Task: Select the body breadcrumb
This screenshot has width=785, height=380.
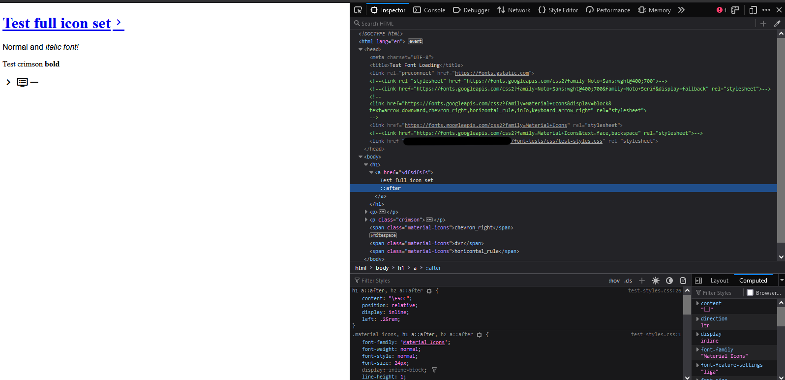Action: coord(382,268)
